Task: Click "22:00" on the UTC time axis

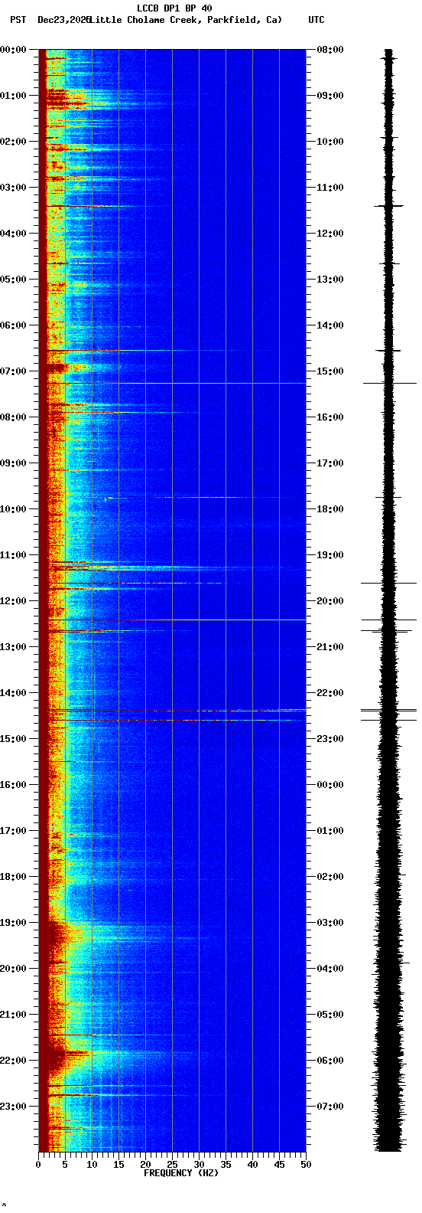Action: [330, 693]
